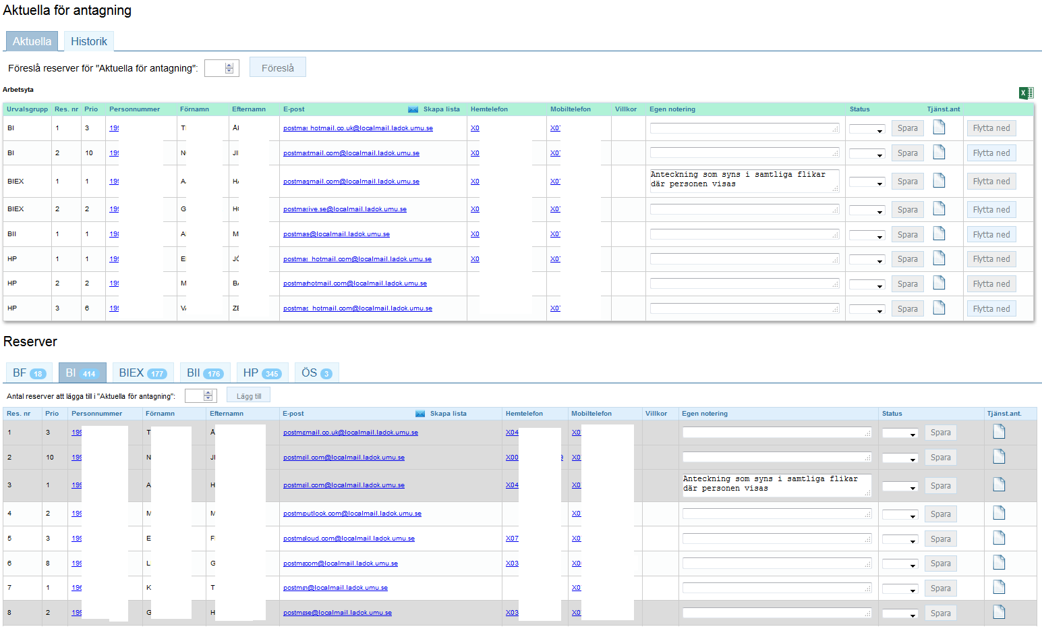Select the ÖS 3 reserves tab
Screen dimensions: 1042x631
click(316, 373)
